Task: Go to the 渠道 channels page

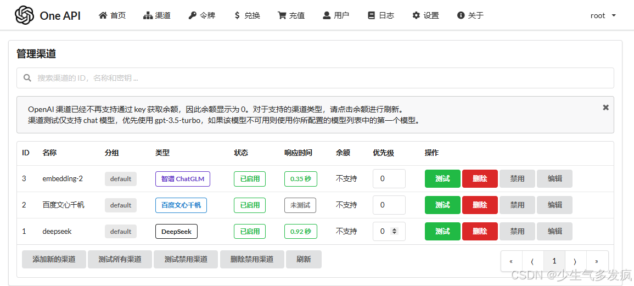Action: coord(157,15)
